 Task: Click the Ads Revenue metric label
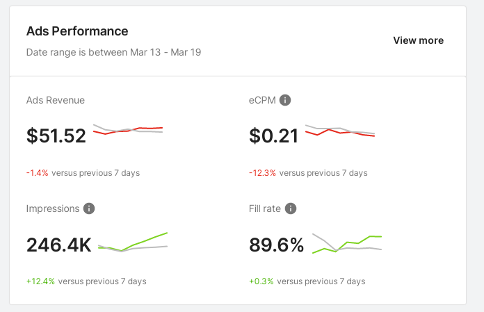point(56,100)
